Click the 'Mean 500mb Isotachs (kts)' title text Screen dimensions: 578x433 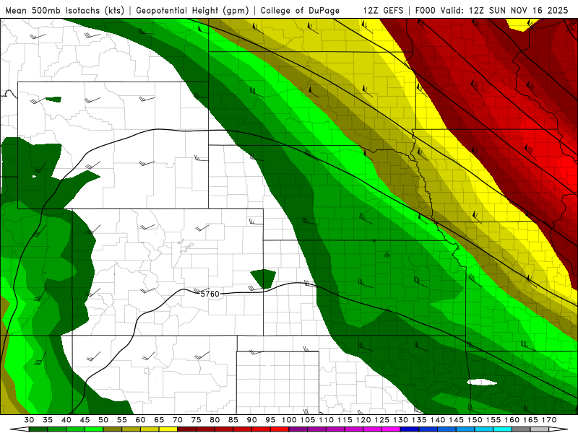(x=64, y=10)
